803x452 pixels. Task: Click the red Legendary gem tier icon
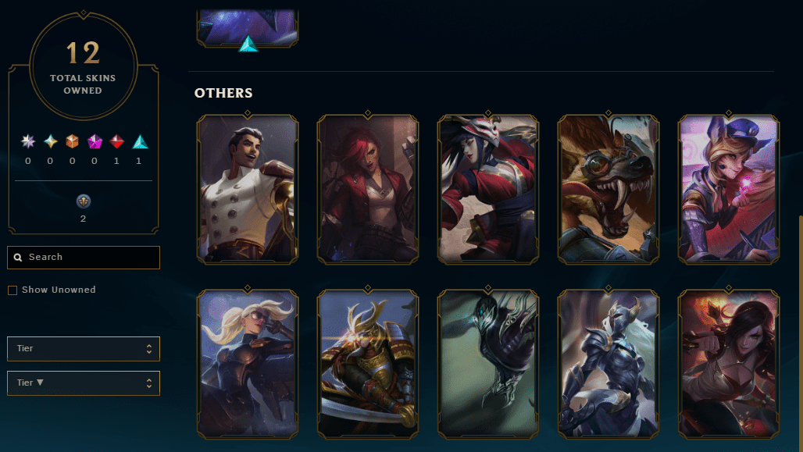(x=116, y=142)
